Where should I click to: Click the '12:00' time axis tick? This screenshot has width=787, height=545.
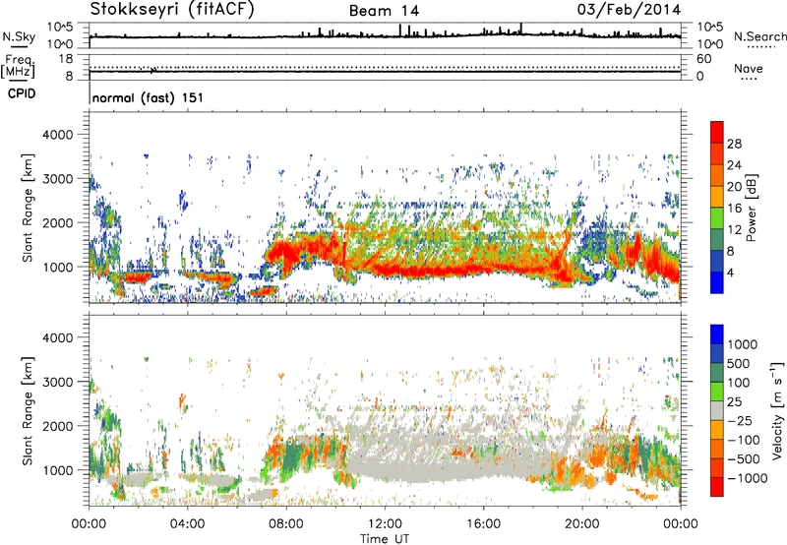385,524
